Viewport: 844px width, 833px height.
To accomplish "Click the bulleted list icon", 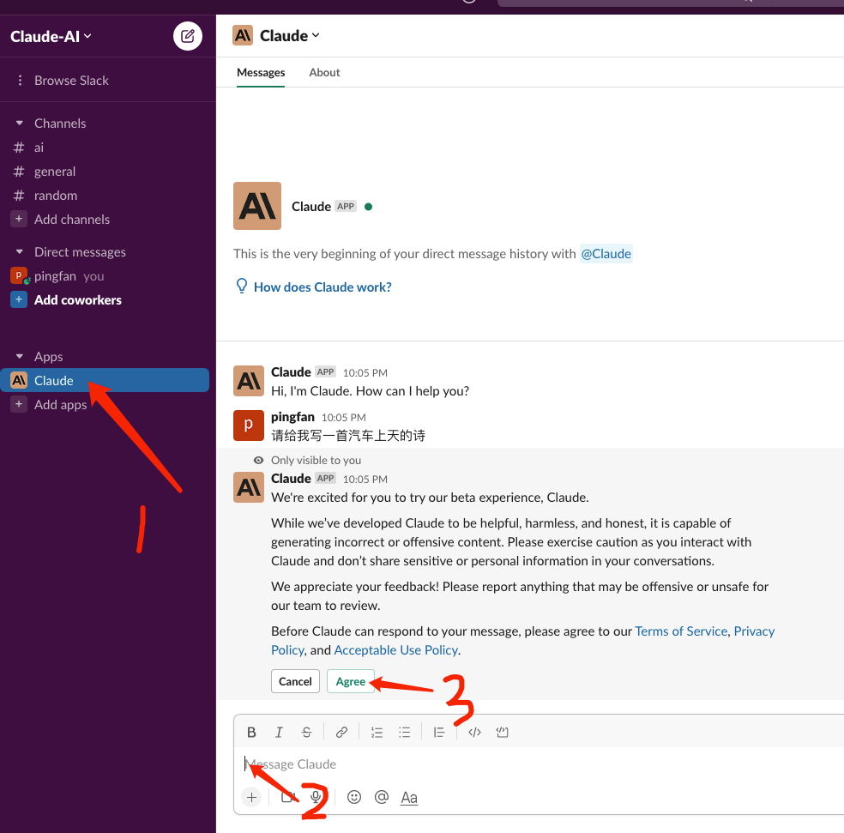I will (404, 733).
